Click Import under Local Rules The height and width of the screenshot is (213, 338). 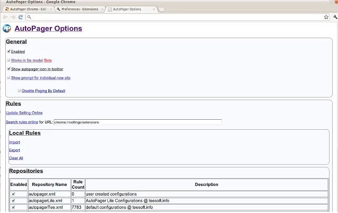(x=14, y=143)
